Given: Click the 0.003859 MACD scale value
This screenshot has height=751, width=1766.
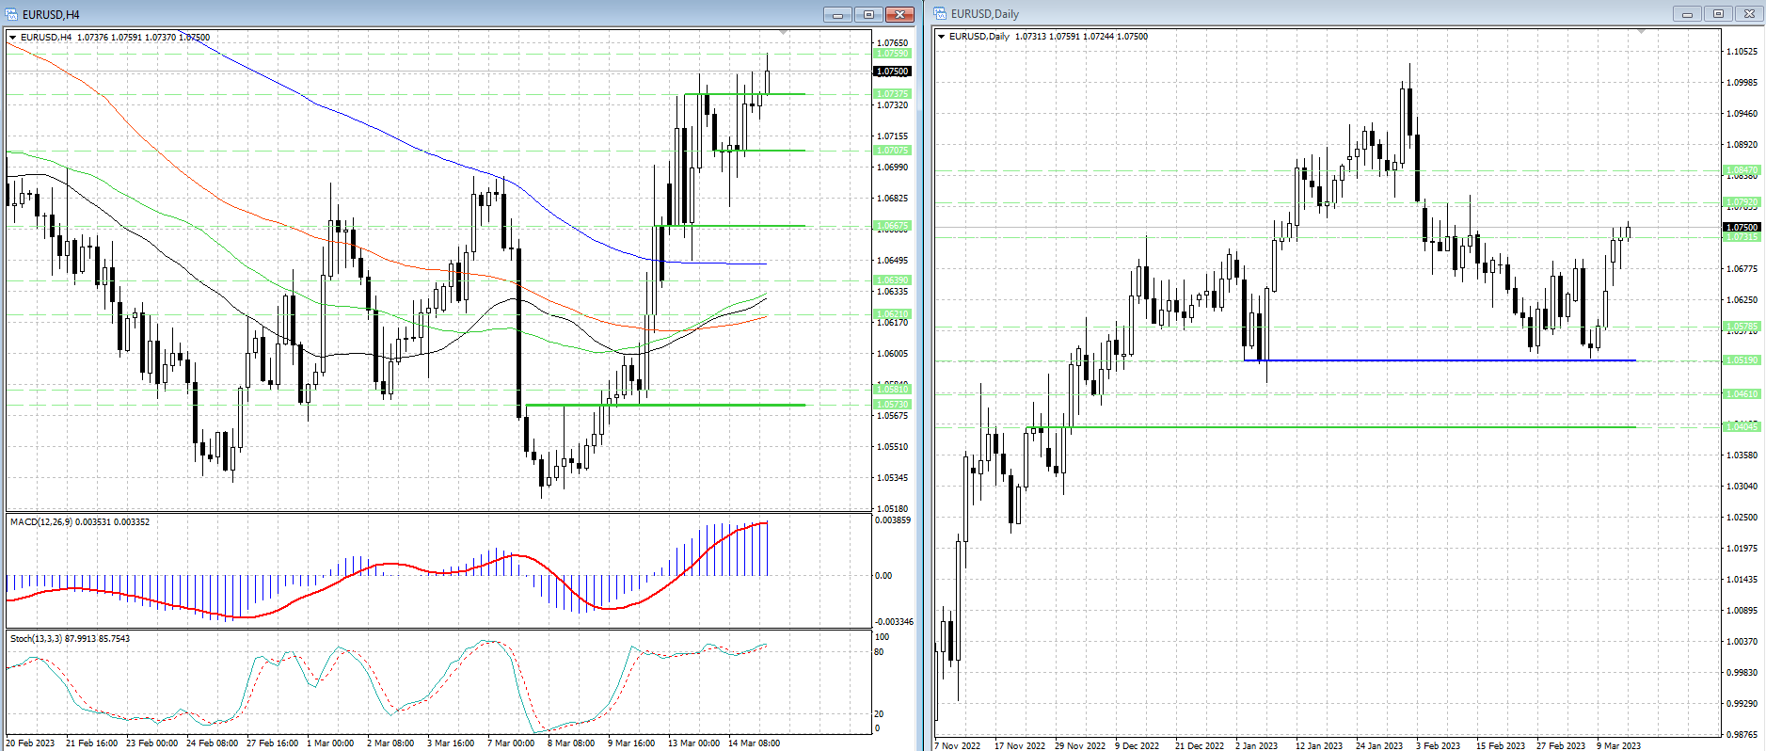Looking at the screenshot, I should 893,520.
